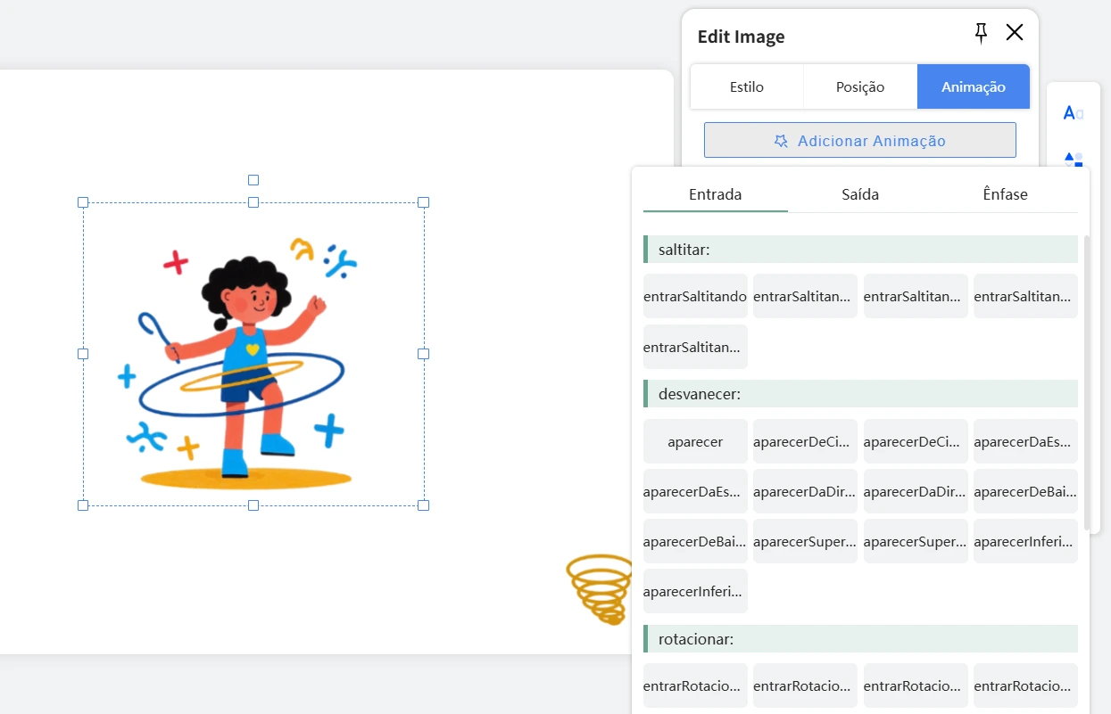Open the Saída animations tab
Viewport: 1111px width, 714px height.
coord(860,194)
